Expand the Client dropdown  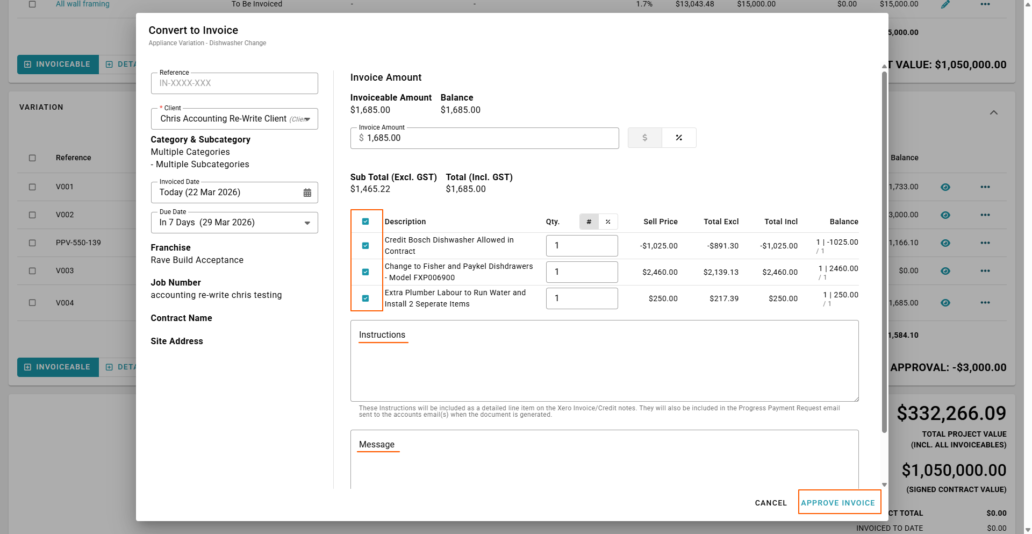coord(307,119)
